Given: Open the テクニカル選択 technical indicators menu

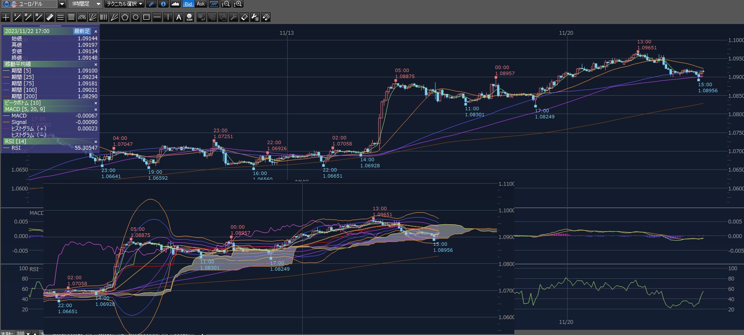Looking at the screenshot, I should [125, 4].
